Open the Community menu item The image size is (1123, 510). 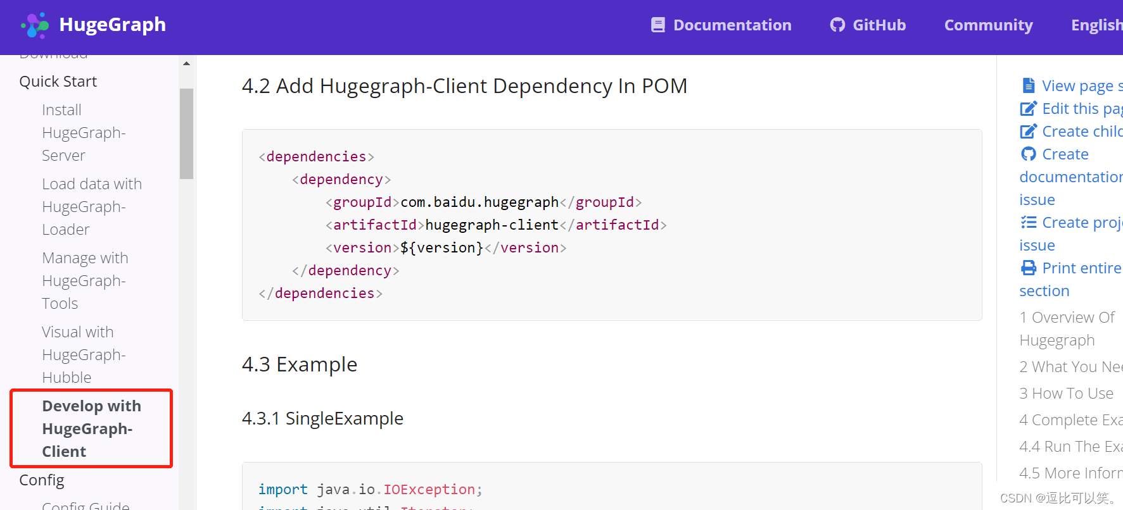[988, 25]
